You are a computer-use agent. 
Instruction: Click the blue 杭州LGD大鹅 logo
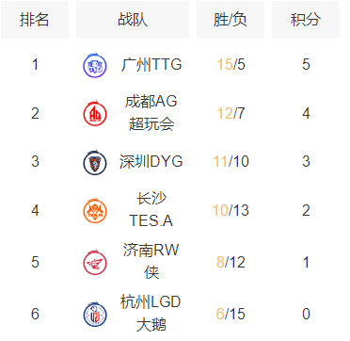(x=95, y=314)
